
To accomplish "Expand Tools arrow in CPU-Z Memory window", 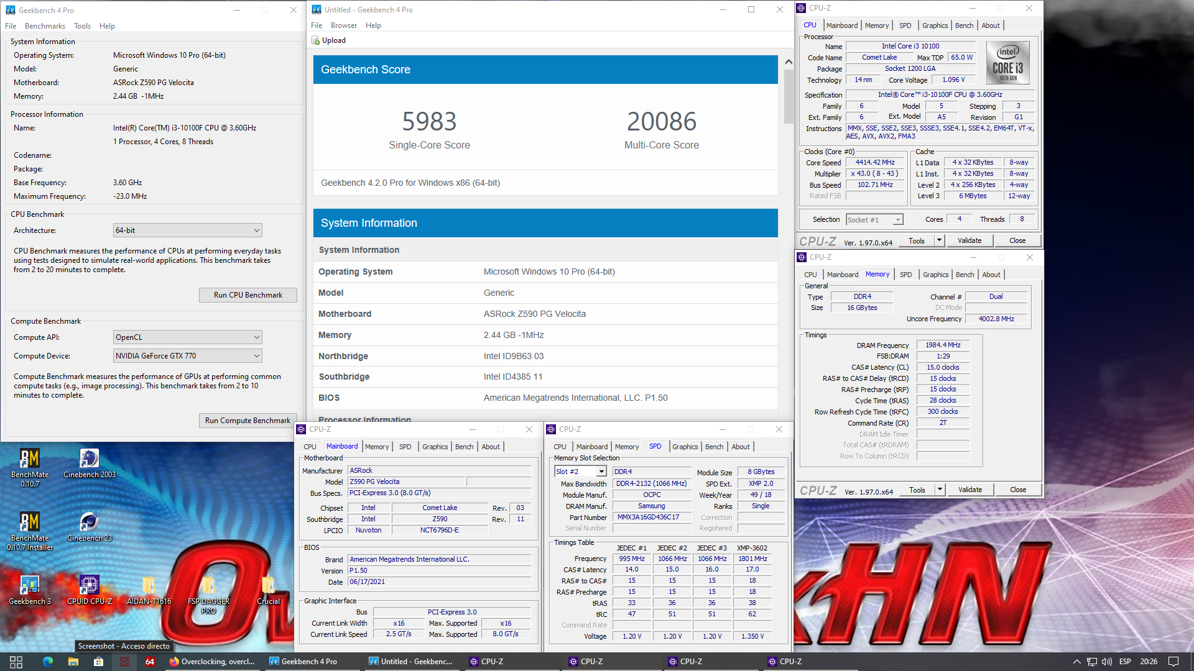I will point(940,490).
